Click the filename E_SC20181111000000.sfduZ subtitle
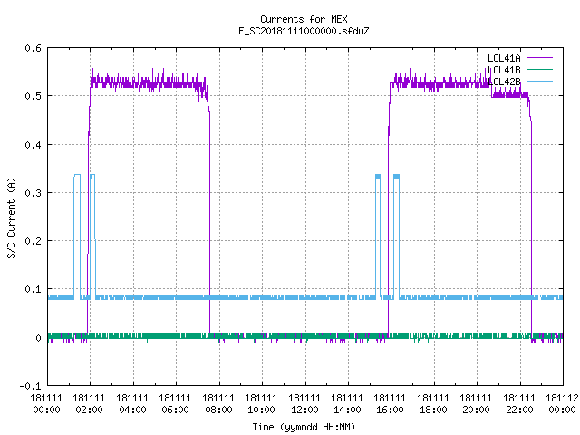Image resolution: width=580 pixels, height=435 pixels. coord(304,31)
